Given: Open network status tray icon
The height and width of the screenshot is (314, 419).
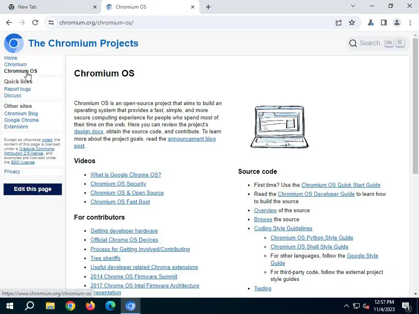Looking at the screenshot, I should click(356, 306).
